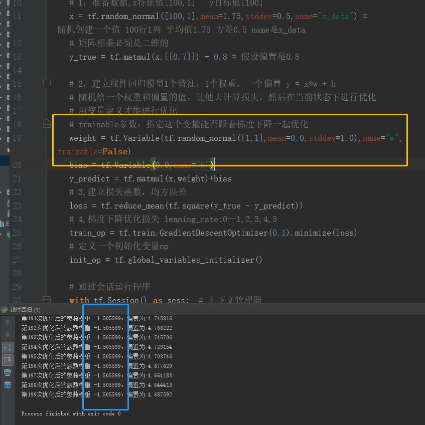Collapse the comment fold marker at line 15
This screenshot has width=425, height=425.
(x=47, y=83)
